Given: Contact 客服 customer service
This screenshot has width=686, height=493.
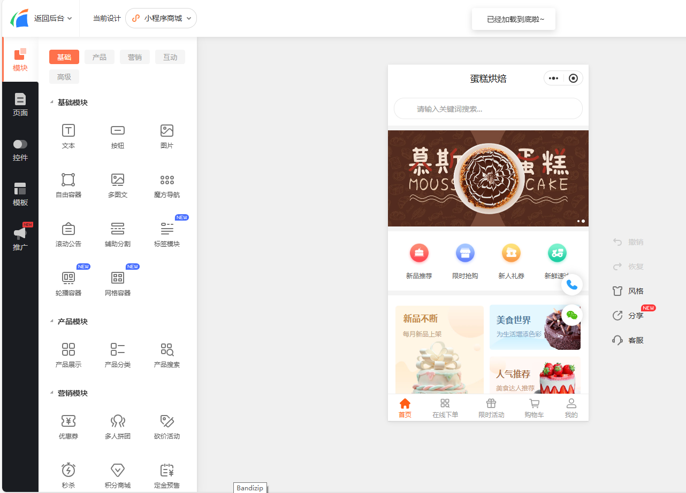Looking at the screenshot, I should (628, 340).
